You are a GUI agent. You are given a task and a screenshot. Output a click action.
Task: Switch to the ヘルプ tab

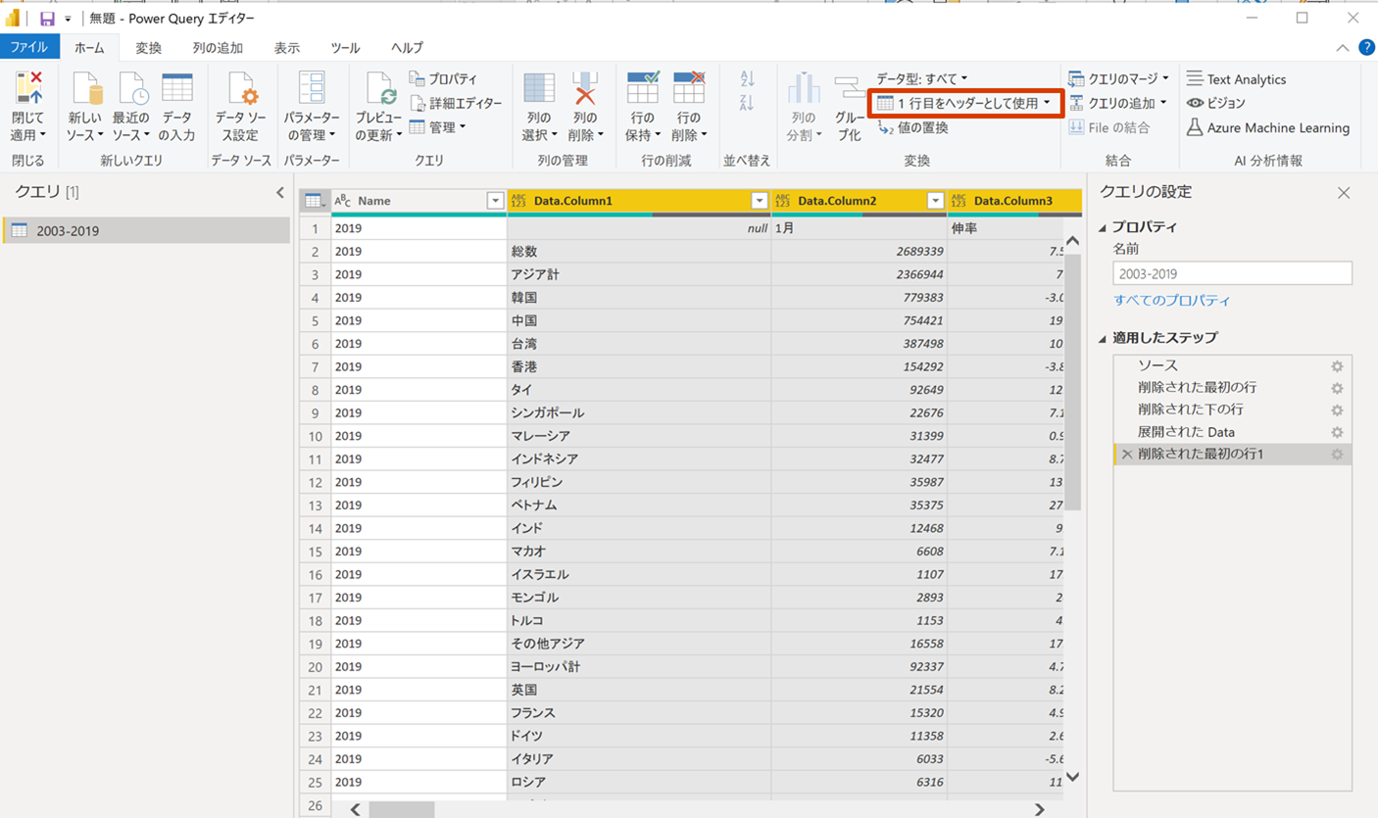point(408,47)
